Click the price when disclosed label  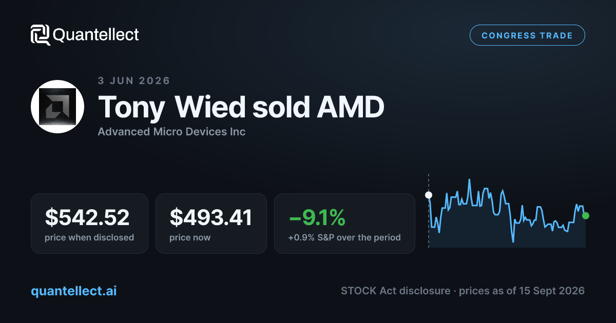[x=89, y=237]
